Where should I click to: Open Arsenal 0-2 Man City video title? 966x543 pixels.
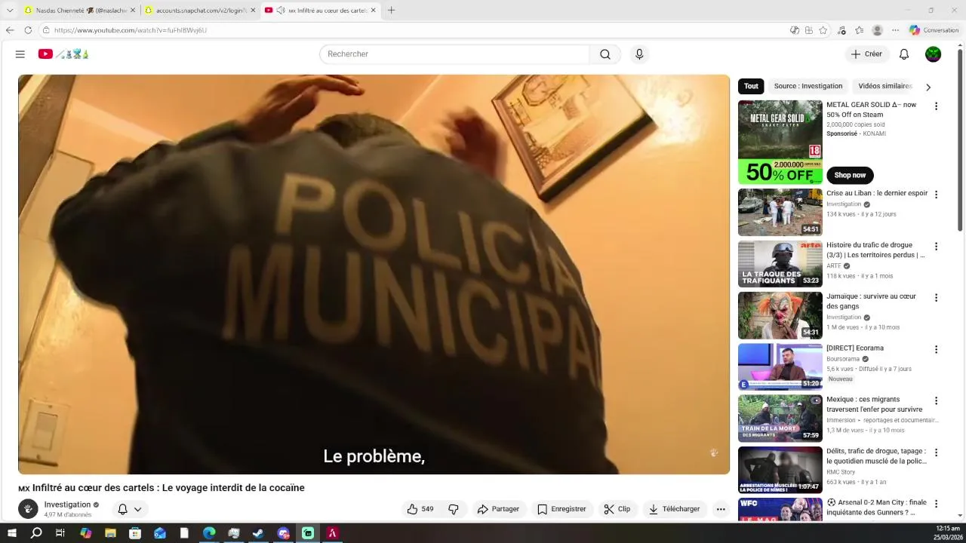pos(876,508)
